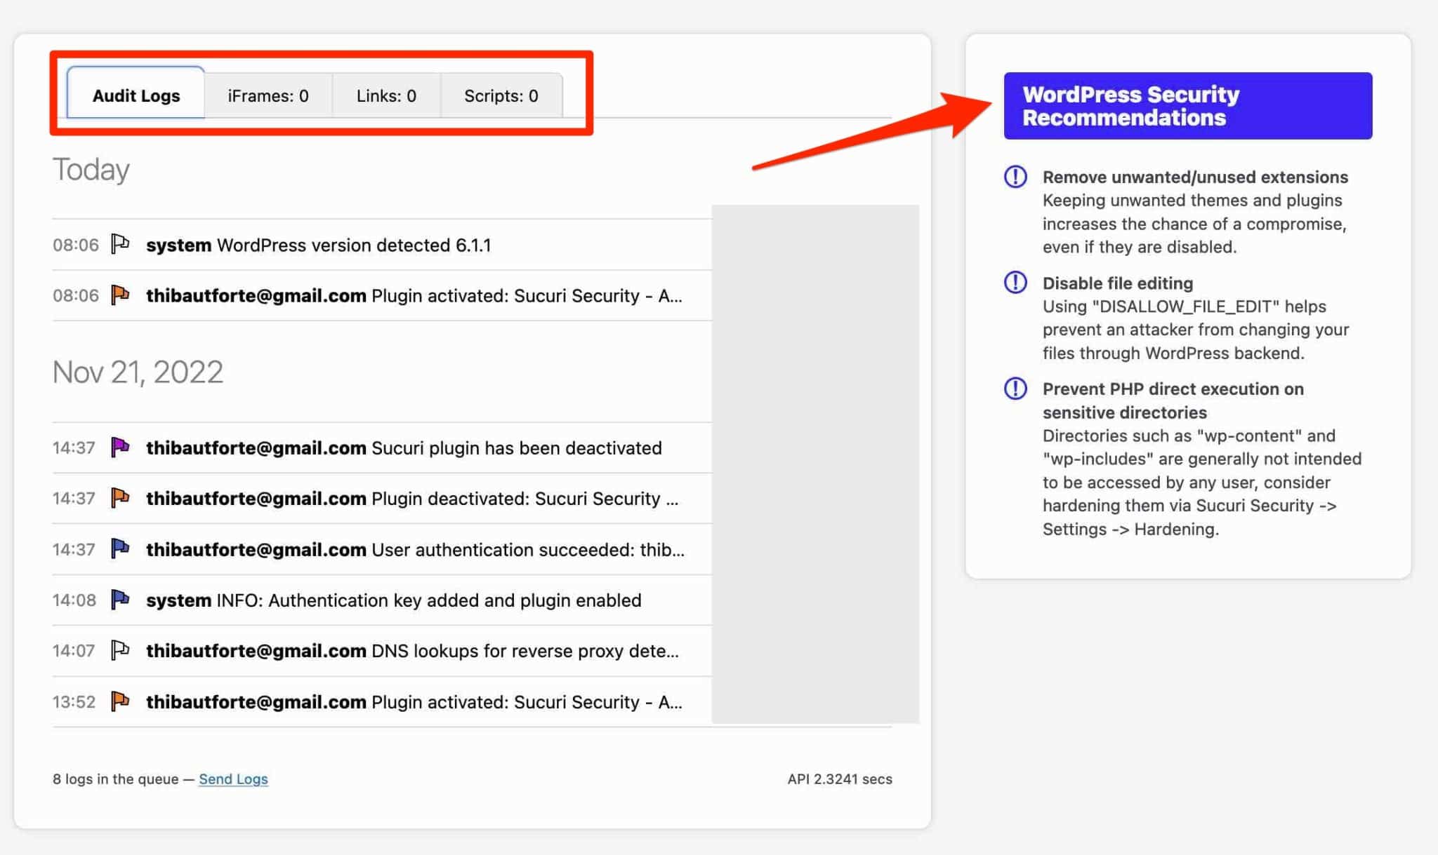The height and width of the screenshot is (855, 1438).
Task: Click the white flag for DNS lookups entry
Action: click(x=120, y=650)
